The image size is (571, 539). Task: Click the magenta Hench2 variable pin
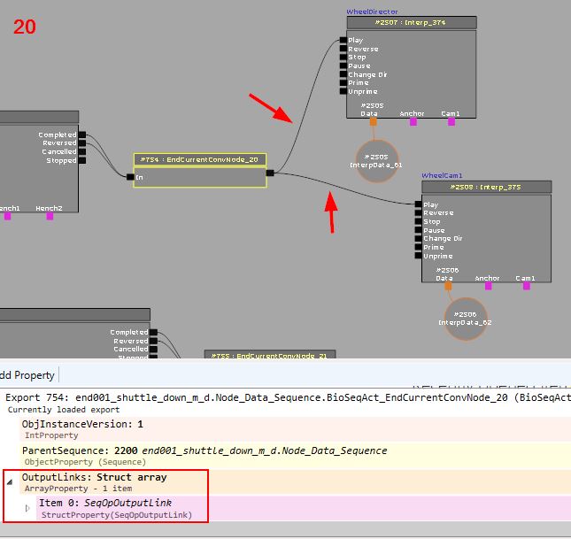50,216
